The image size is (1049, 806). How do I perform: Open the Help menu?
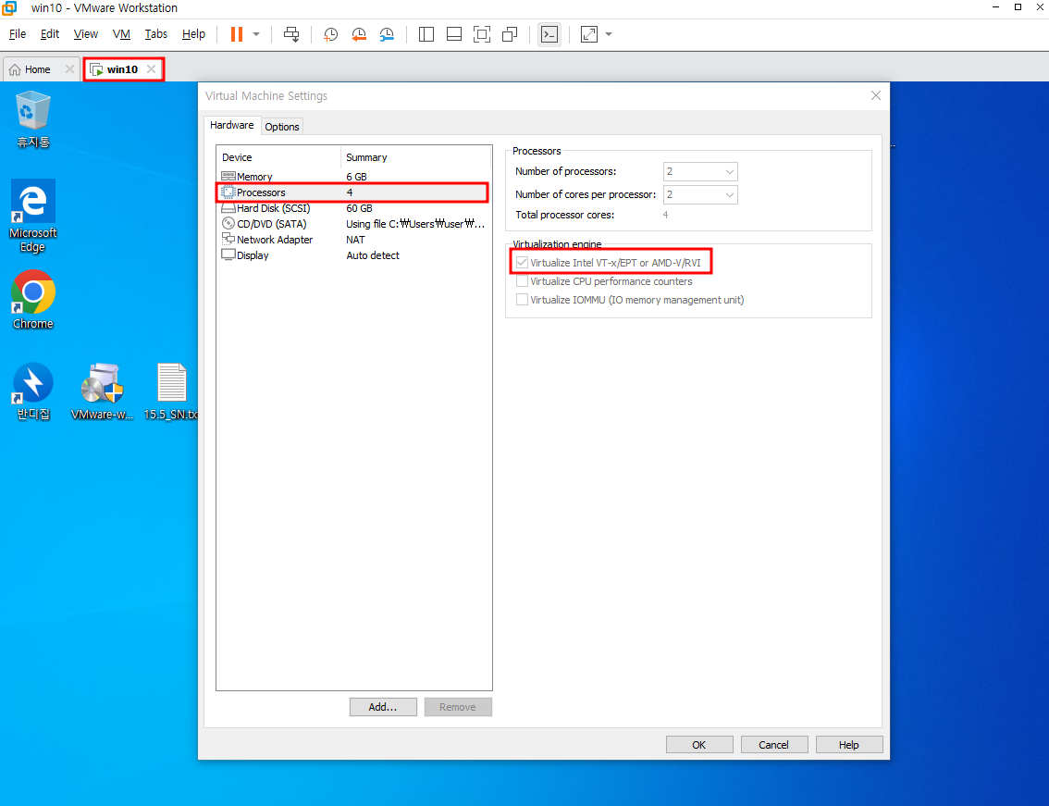pos(193,34)
